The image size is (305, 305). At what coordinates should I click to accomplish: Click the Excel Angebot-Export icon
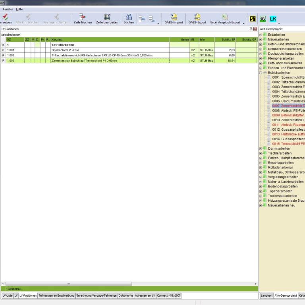coord(225,17)
